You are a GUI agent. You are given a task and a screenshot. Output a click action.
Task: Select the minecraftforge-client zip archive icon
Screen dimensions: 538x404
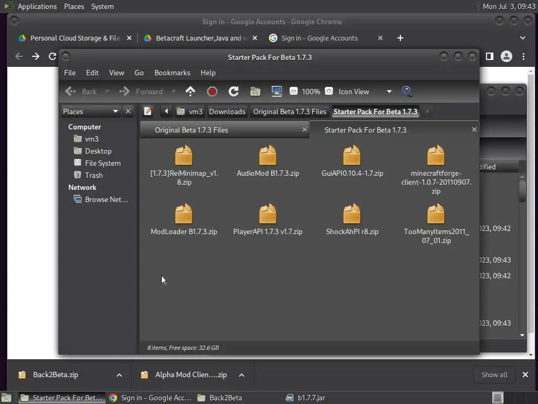pyautogui.click(x=436, y=155)
